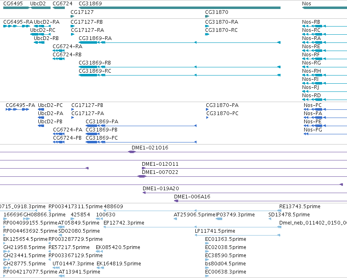Select EST GH08866.3prime
This screenshot has height=278, width=347.
tap(44, 215)
